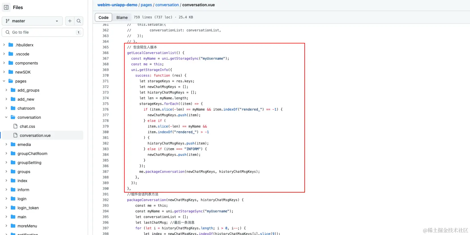Click the Files panel heading

point(18,7)
